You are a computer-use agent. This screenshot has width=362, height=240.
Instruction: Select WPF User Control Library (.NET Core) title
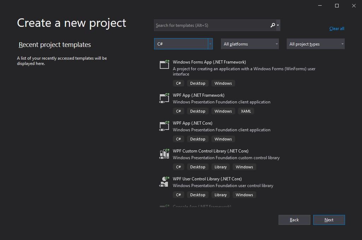207,179
